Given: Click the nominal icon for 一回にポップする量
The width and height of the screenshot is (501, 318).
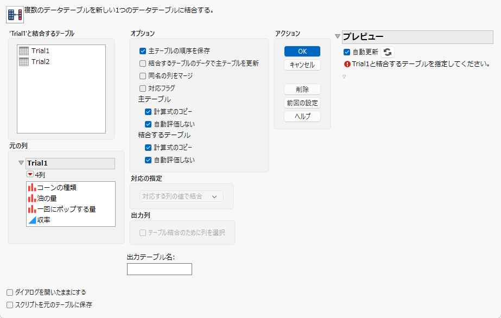Looking at the screenshot, I should 32,209.
